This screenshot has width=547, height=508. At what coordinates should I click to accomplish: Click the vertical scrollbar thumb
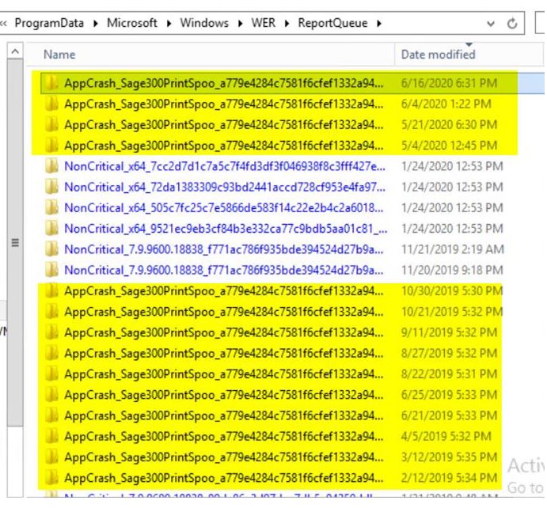point(15,242)
